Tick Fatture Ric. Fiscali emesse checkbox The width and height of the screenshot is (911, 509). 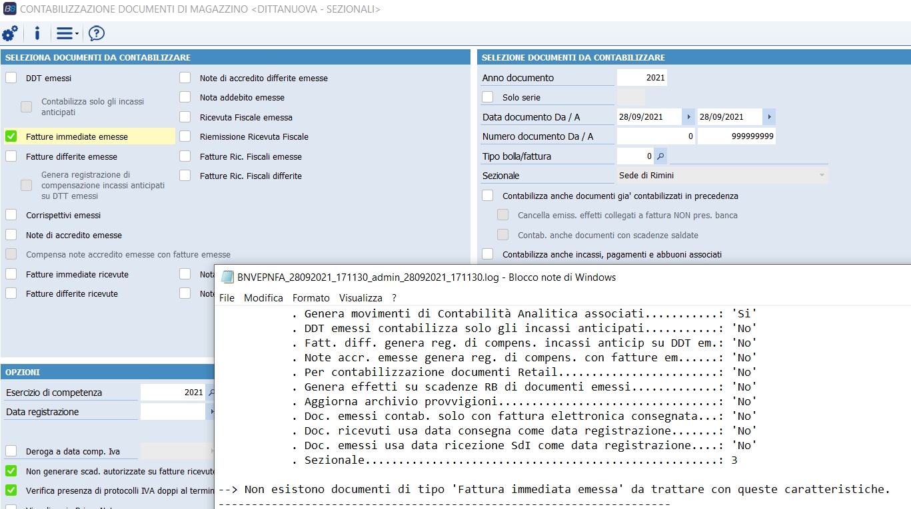pyautogui.click(x=185, y=156)
